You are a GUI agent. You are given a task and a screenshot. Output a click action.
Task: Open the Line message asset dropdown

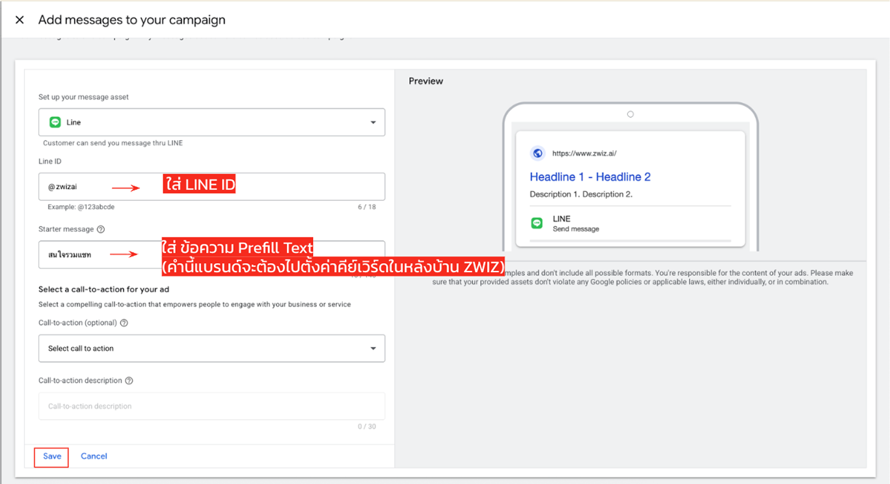(x=211, y=122)
